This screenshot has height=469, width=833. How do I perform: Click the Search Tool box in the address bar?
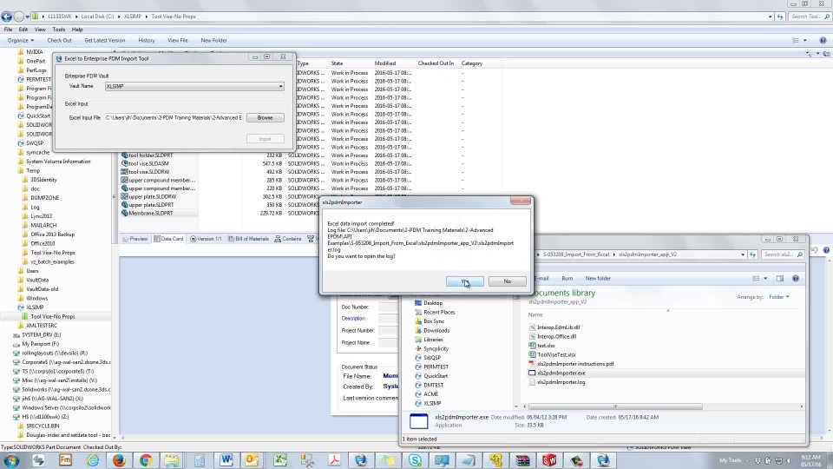tap(810, 17)
